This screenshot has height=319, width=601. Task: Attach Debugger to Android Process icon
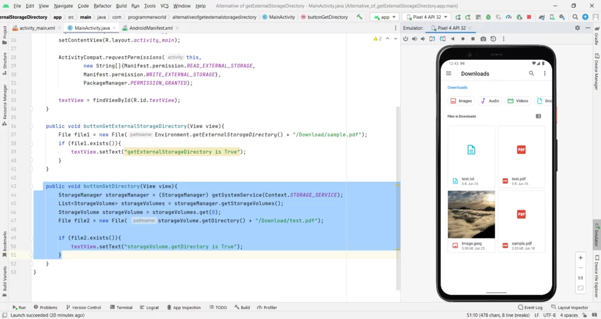(519, 17)
